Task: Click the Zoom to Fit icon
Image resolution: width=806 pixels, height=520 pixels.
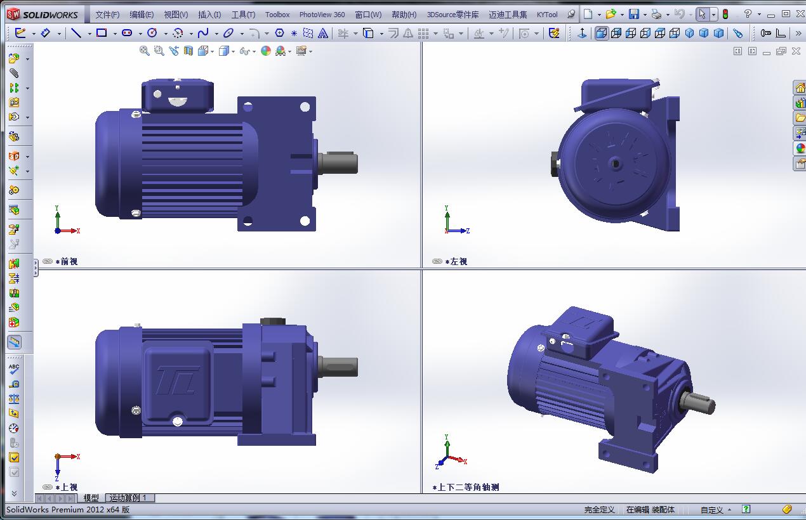Action: click(145, 51)
